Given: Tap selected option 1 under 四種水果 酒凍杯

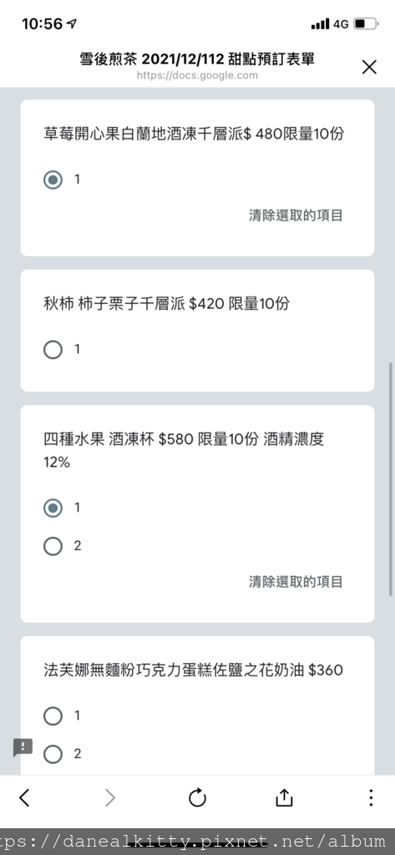Looking at the screenshot, I should pos(53,508).
